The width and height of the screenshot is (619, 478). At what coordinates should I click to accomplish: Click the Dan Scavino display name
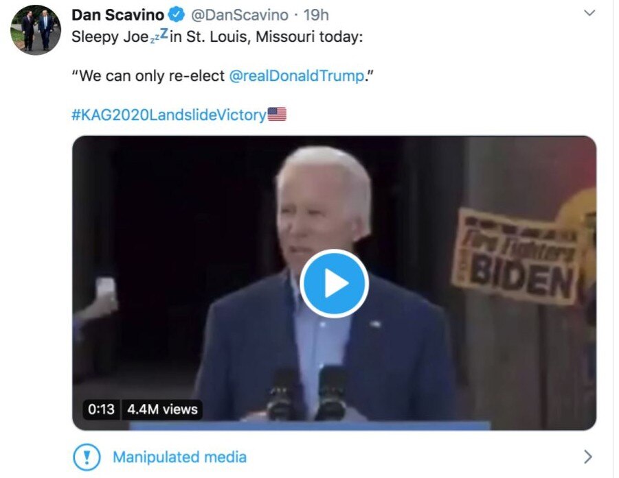coord(117,15)
